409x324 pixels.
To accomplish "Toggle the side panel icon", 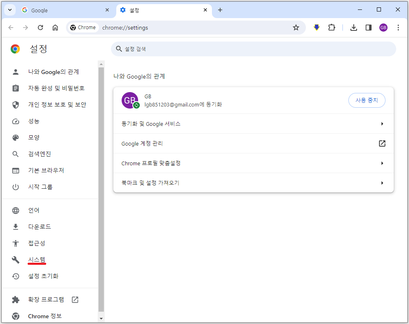I will pos(368,28).
